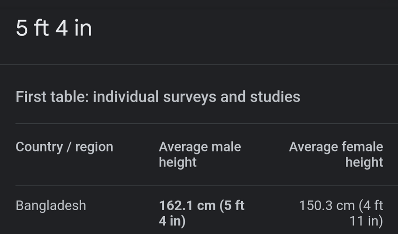Click the word "studies" in the table caption
The width and height of the screenshot is (398, 234).
tap(275, 97)
